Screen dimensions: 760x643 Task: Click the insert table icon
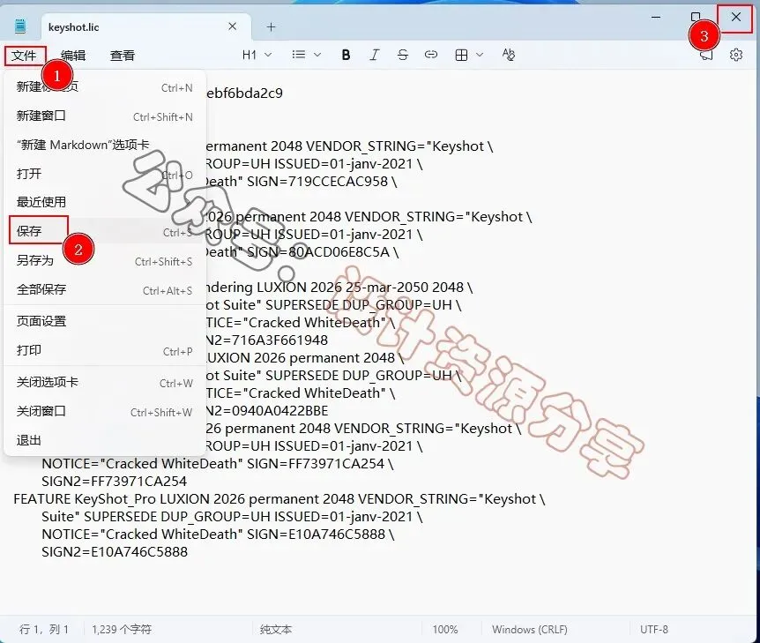click(x=461, y=55)
